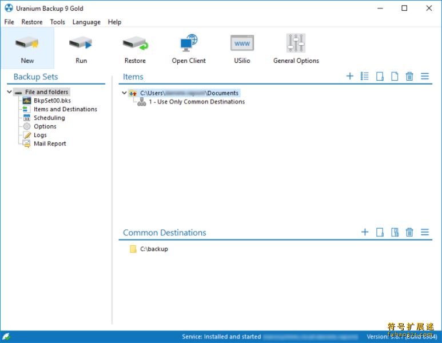Open General Options
Image resolution: width=442 pixels, height=343 pixels.
[296, 49]
